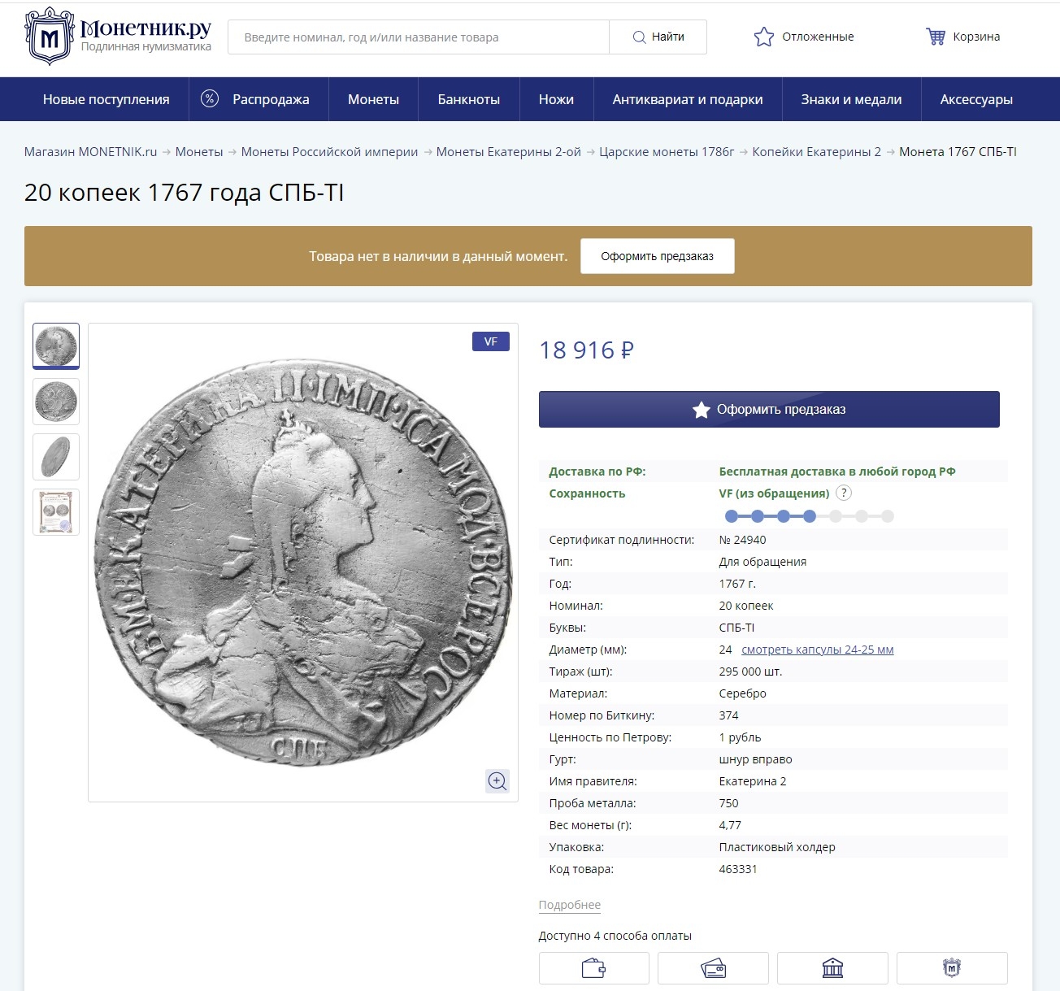Open the certificate thumbnail image
The height and width of the screenshot is (991, 1060).
pyautogui.click(x=56, y=512)
